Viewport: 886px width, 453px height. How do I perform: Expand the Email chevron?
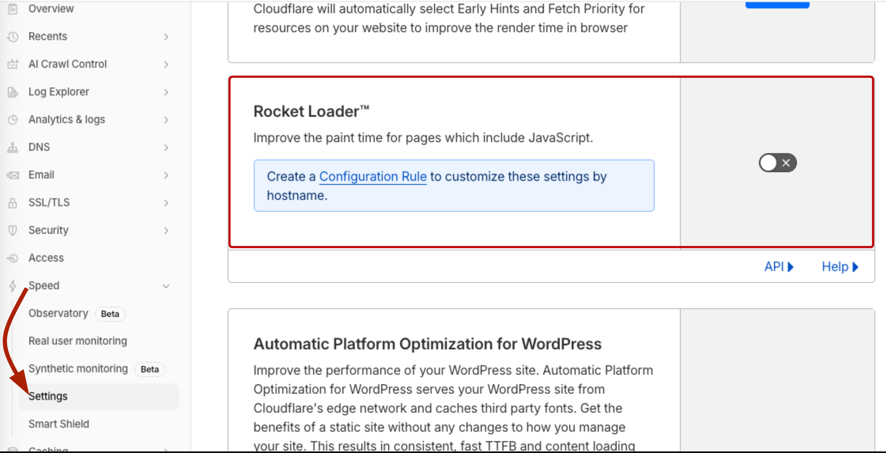click(x=166, y=175)
